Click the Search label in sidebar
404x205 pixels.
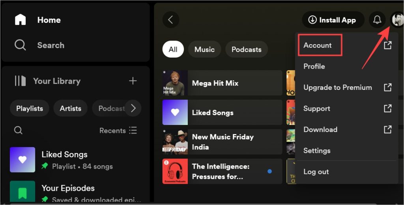pos(51,45)
